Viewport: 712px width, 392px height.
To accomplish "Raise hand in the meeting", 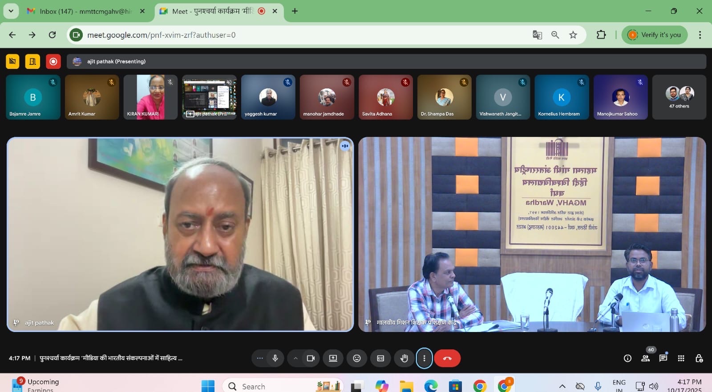I will tap(404, 358).
